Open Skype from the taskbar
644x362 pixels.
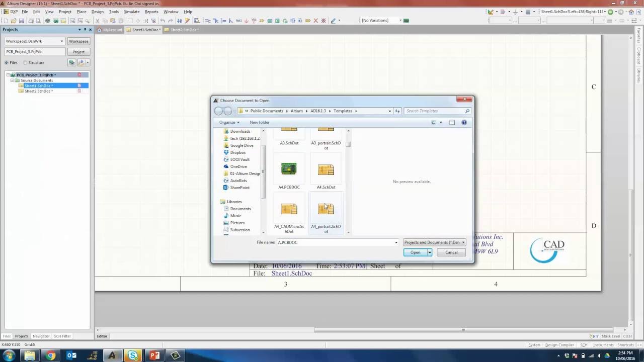(x=133, y=355)
